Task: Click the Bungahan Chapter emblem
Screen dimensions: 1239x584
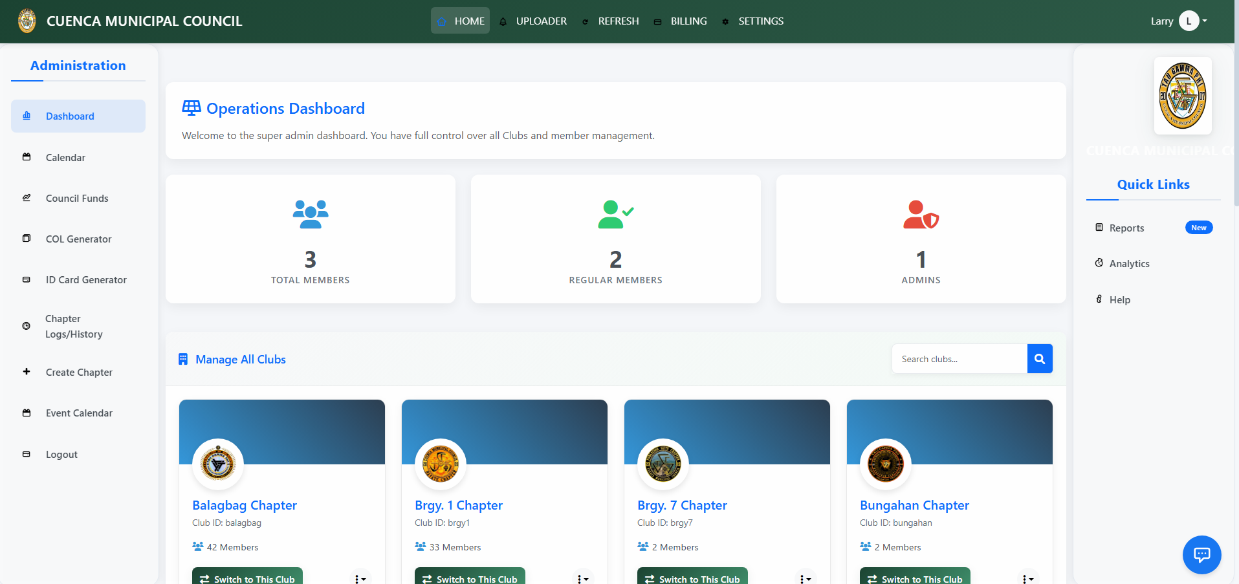Action: pyautogui.click(x=885, y=464)
